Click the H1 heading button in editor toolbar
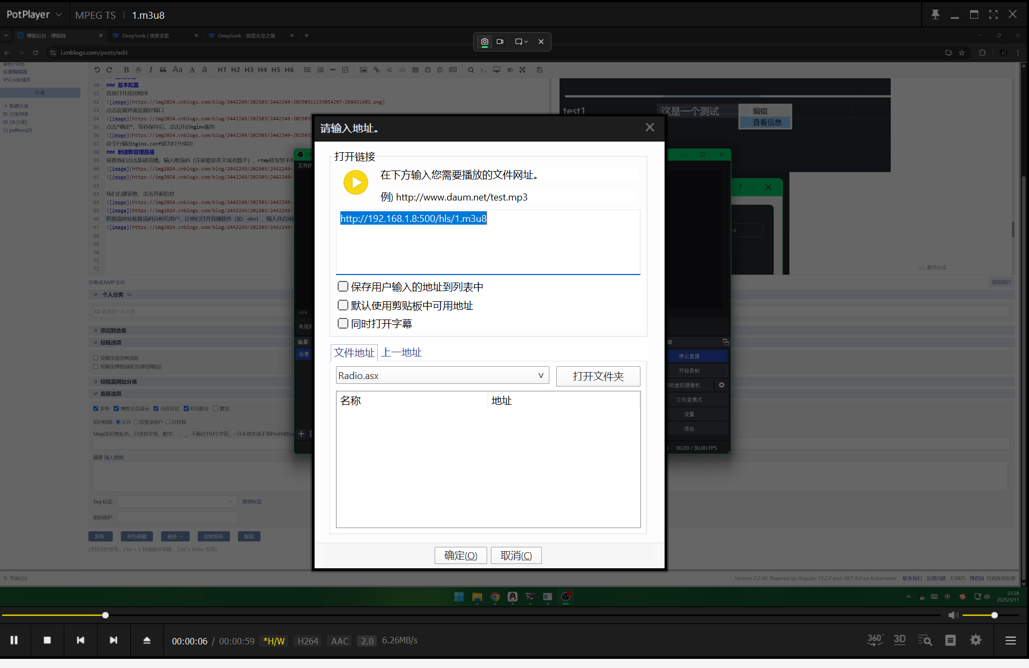Image resolution: width=1029 pixels, height=668 pixels. click(222, 70)
